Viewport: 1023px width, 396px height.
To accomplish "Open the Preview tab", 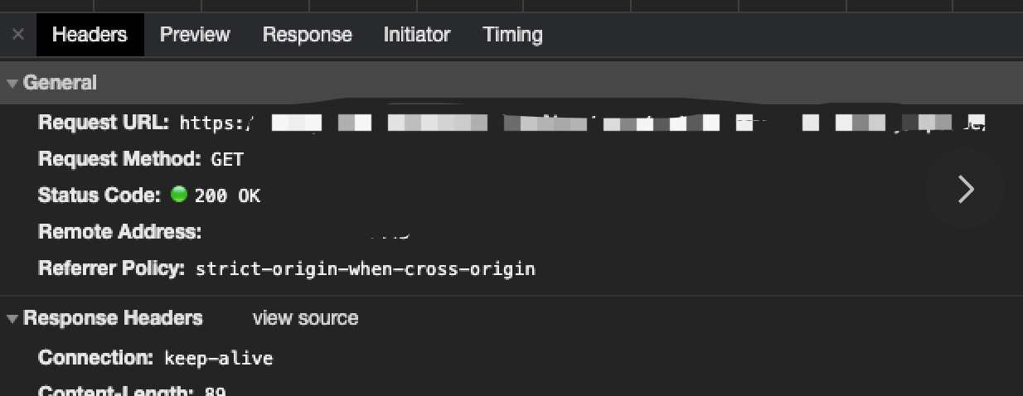I will click(195, 35).
